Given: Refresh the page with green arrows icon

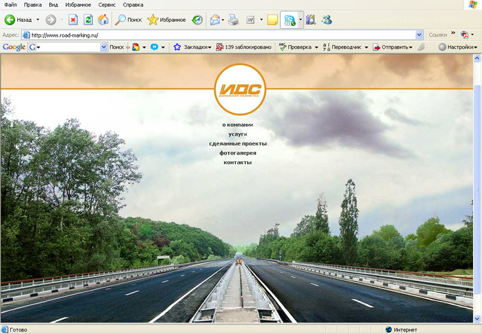Looking at the screenshot, I should [x=88, y=20].
